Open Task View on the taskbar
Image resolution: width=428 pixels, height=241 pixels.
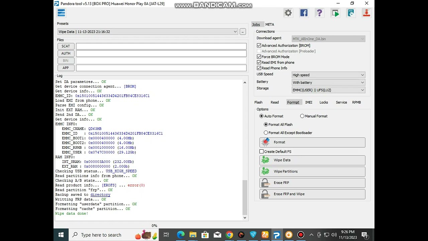pos(166,235)
